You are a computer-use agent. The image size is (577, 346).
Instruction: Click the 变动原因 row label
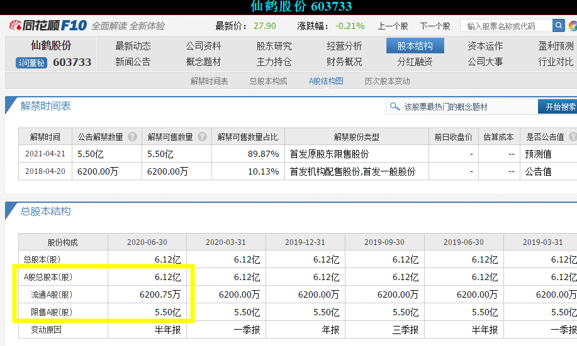click(x=46, y=330)
